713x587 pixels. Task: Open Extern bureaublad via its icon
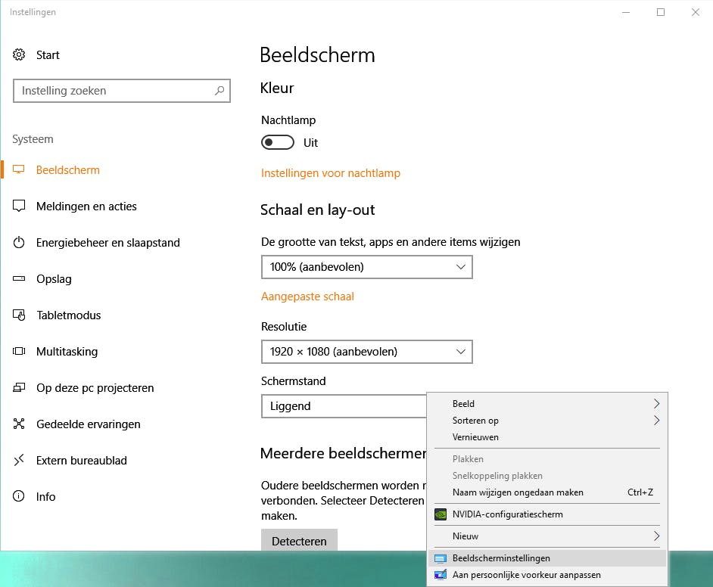coord(19,460)
